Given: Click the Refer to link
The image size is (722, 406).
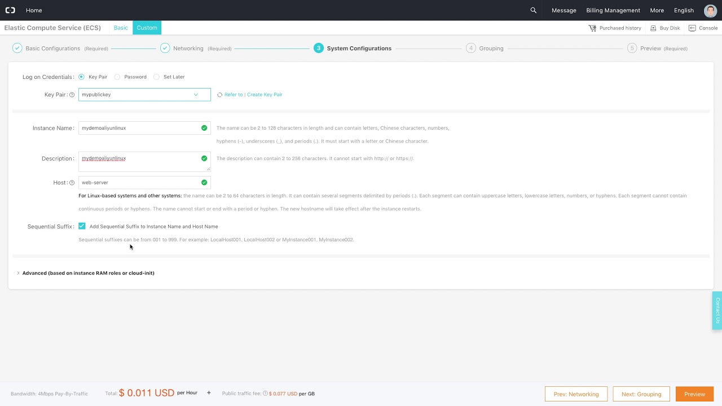Looking at the screenshot, I should click(234, 95).
